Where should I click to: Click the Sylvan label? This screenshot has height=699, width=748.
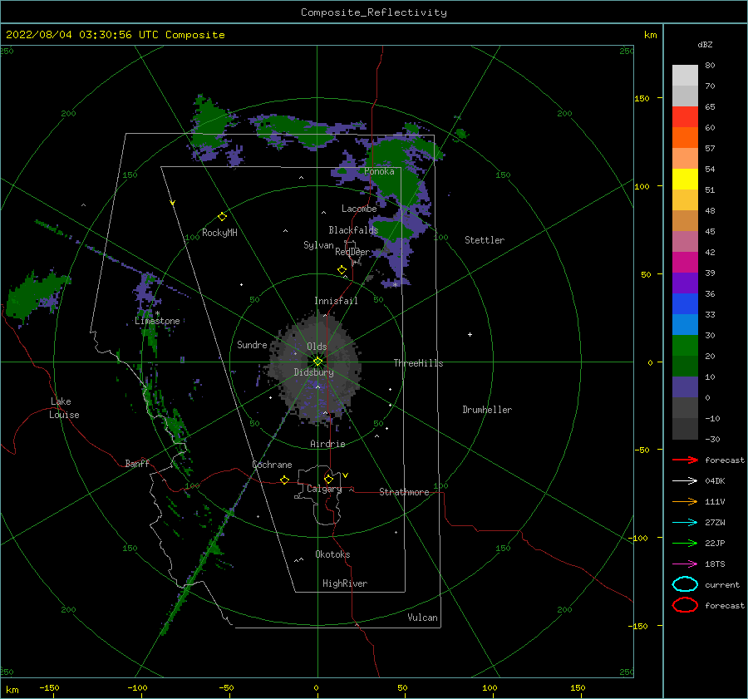(x=318, y=245)
